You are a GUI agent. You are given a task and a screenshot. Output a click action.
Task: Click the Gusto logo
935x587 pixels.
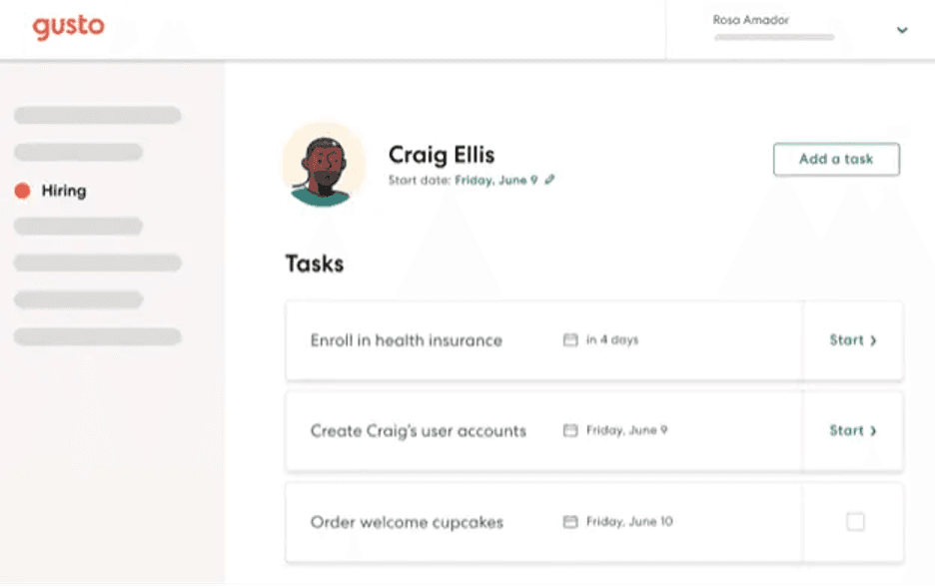click(68, 27)
